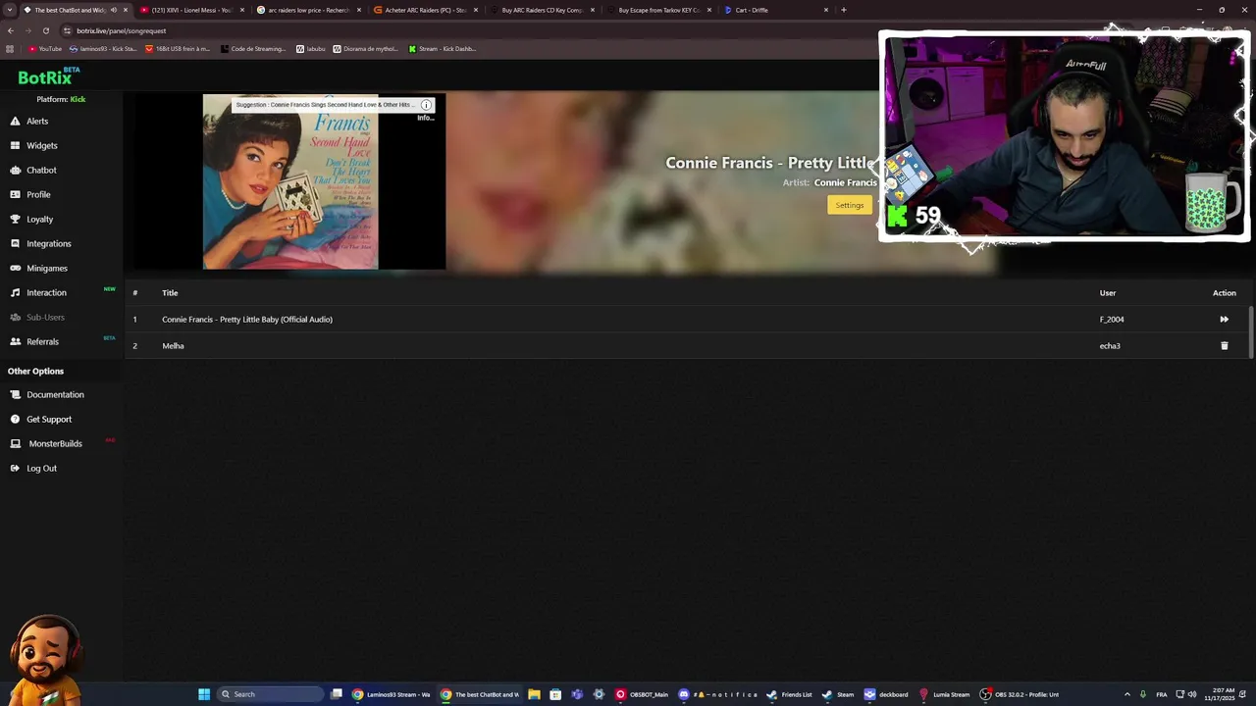Switch to the Buy ARC Raiders CD Key tab
The height and width of the screenshot is (706, 1256).
click(x=542, y=10)
